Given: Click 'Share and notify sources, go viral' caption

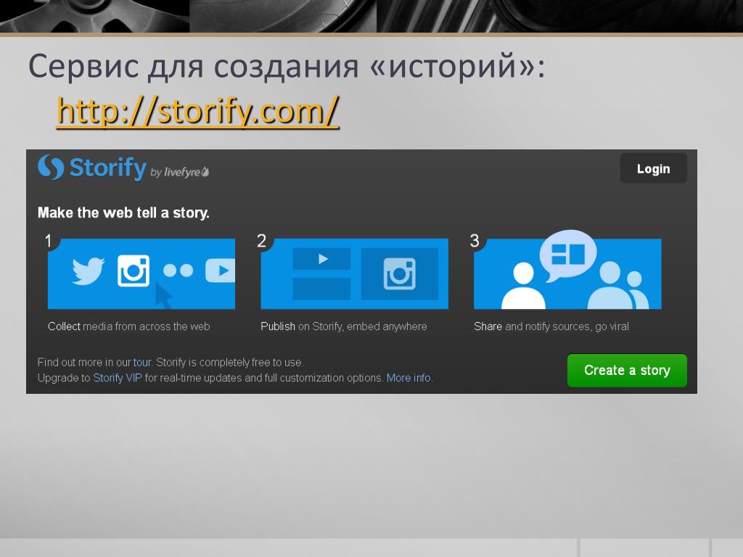Looking at the screenshot, I should 551,326.
